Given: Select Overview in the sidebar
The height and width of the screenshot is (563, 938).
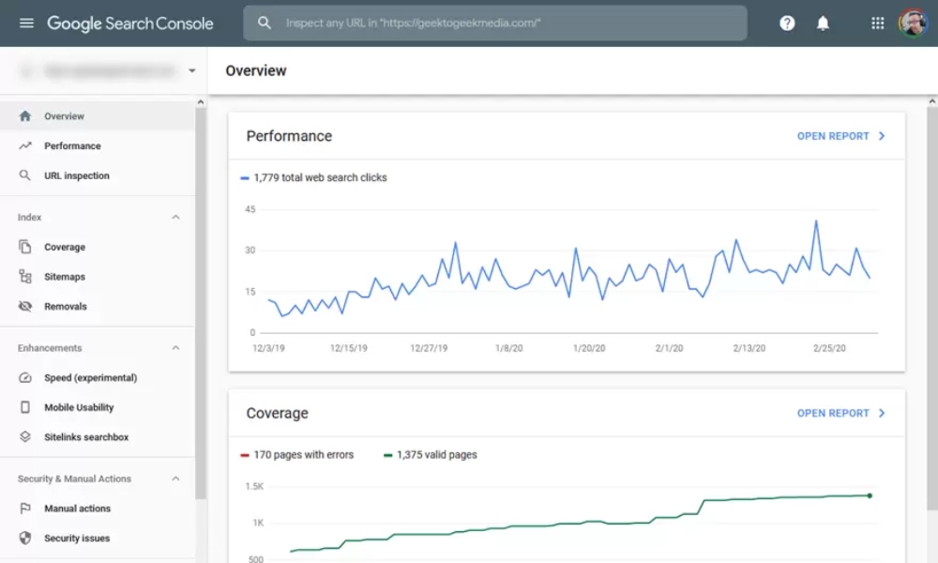Looking at the screenshot, I should pyautogui.click(x=97, y=116).
